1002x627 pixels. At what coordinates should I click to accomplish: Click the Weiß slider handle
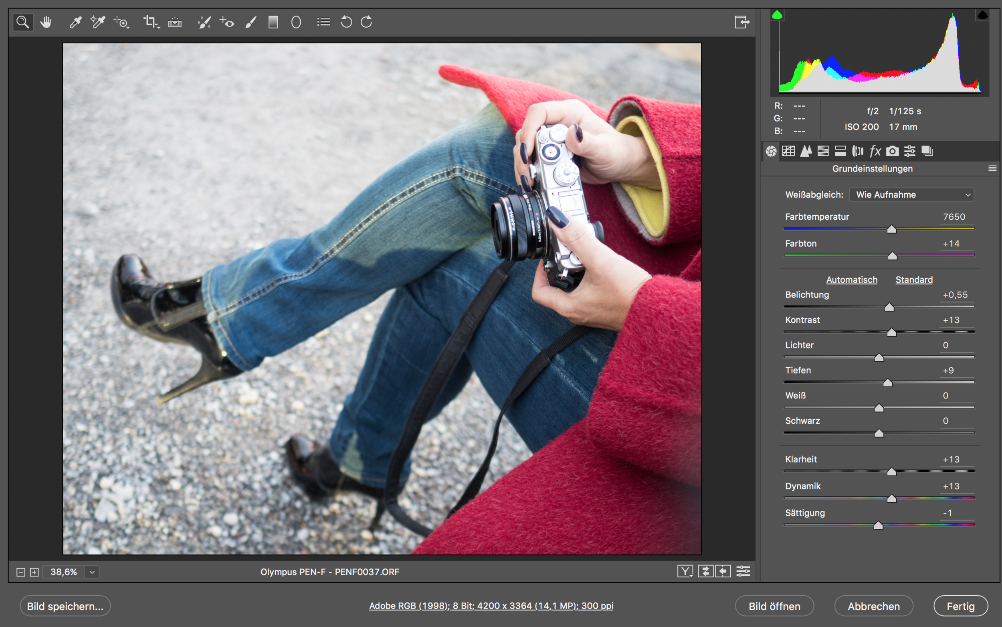pyautogui.click(x=879, y=409)
